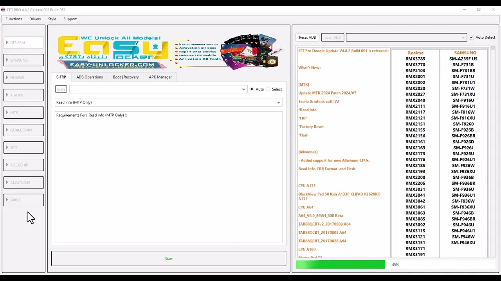501x281 pixels.
Task: Click inside the Requirements text area
Action: 169,177
